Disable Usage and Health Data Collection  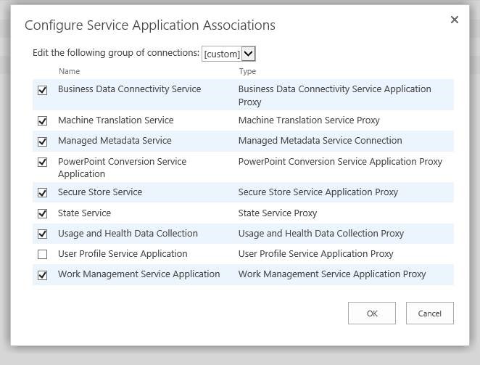43,234
